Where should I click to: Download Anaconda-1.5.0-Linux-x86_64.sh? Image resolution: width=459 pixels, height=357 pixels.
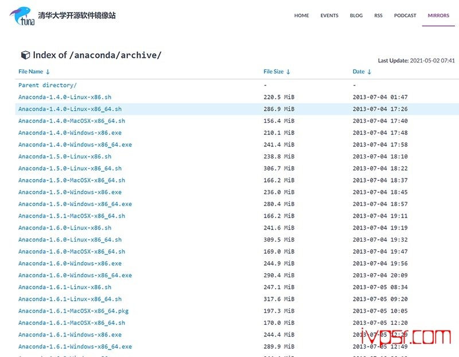70,168
